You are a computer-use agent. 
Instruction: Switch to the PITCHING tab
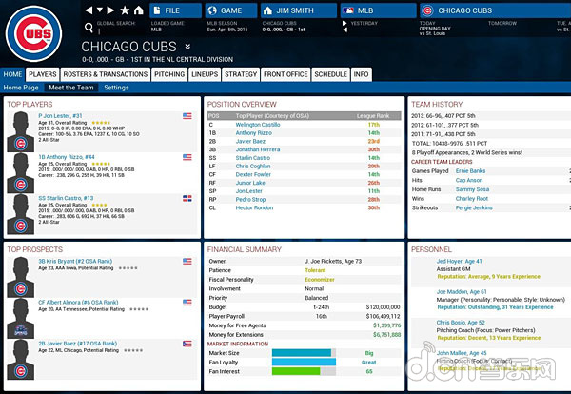pyautogui.click(x=169, y=74)
